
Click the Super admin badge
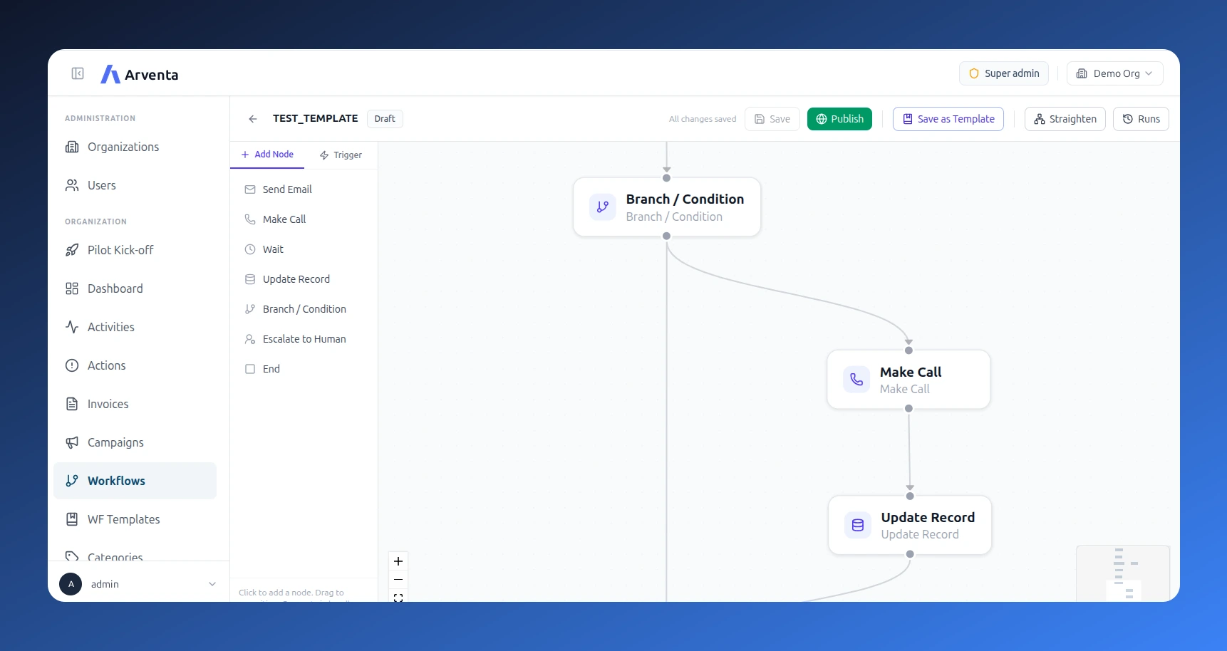coord(1004,73)
